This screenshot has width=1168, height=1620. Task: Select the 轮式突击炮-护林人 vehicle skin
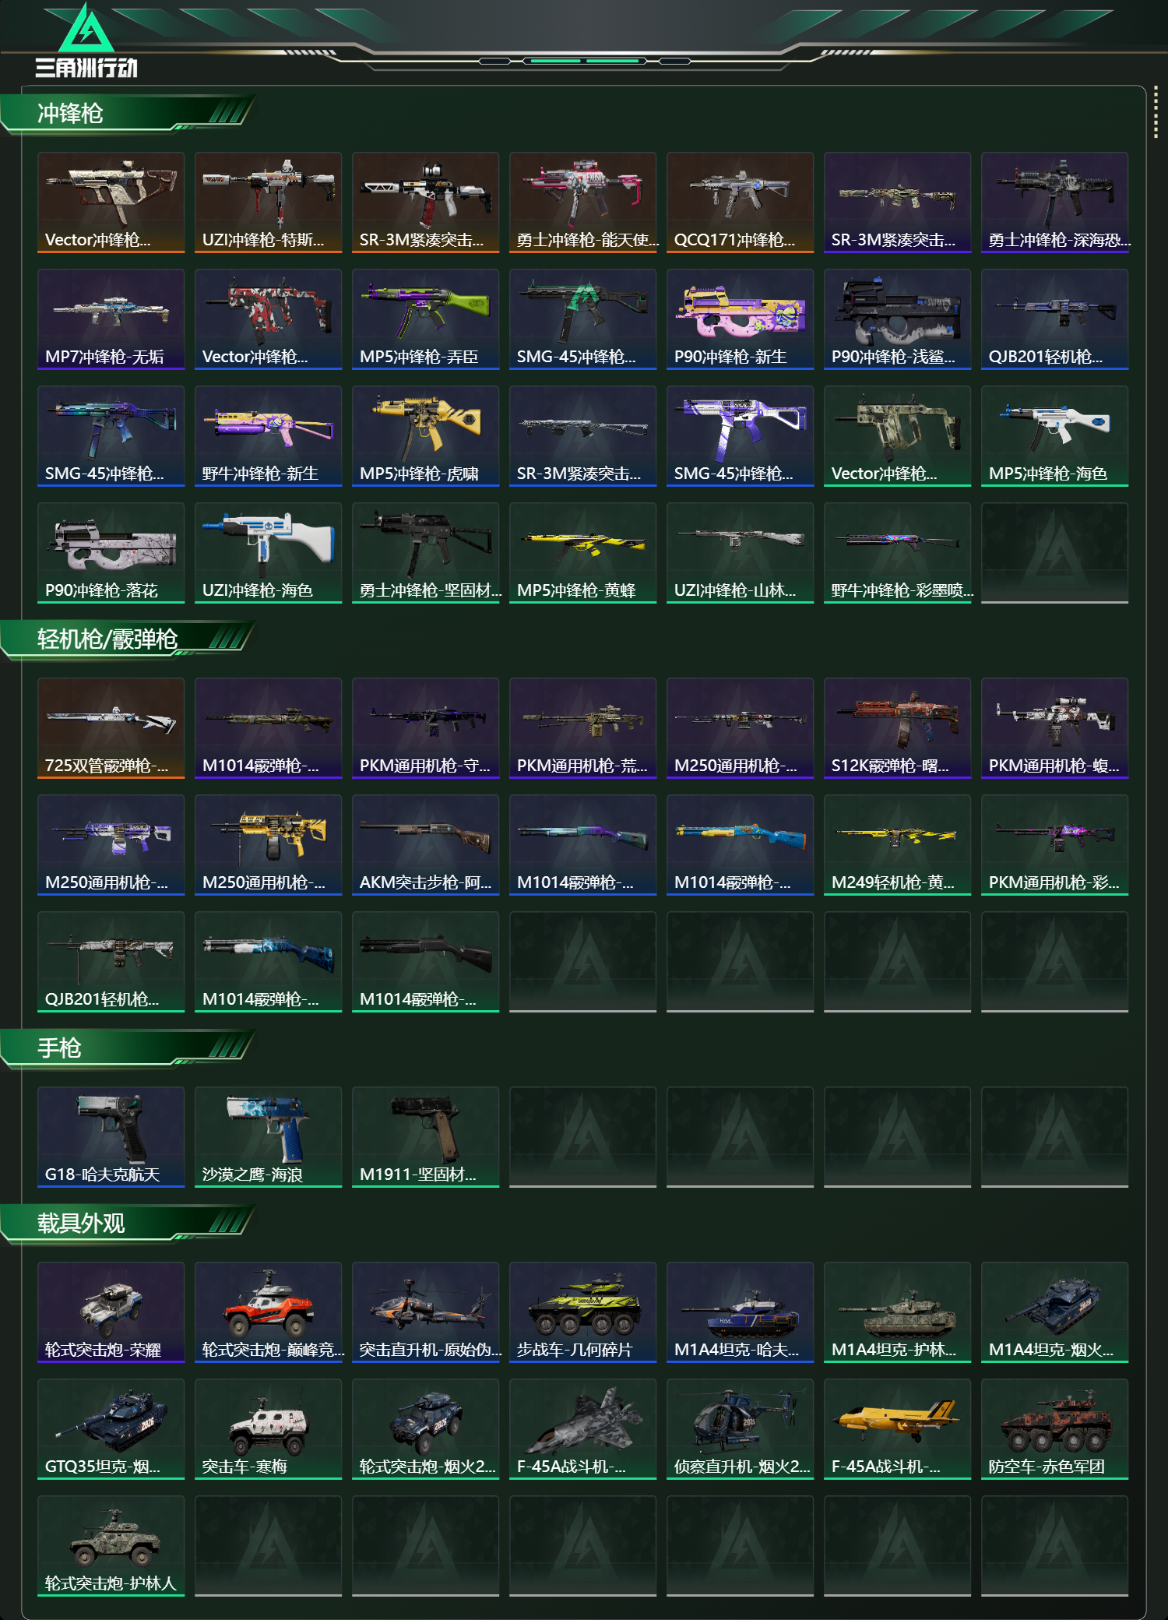click(111, 1545)
